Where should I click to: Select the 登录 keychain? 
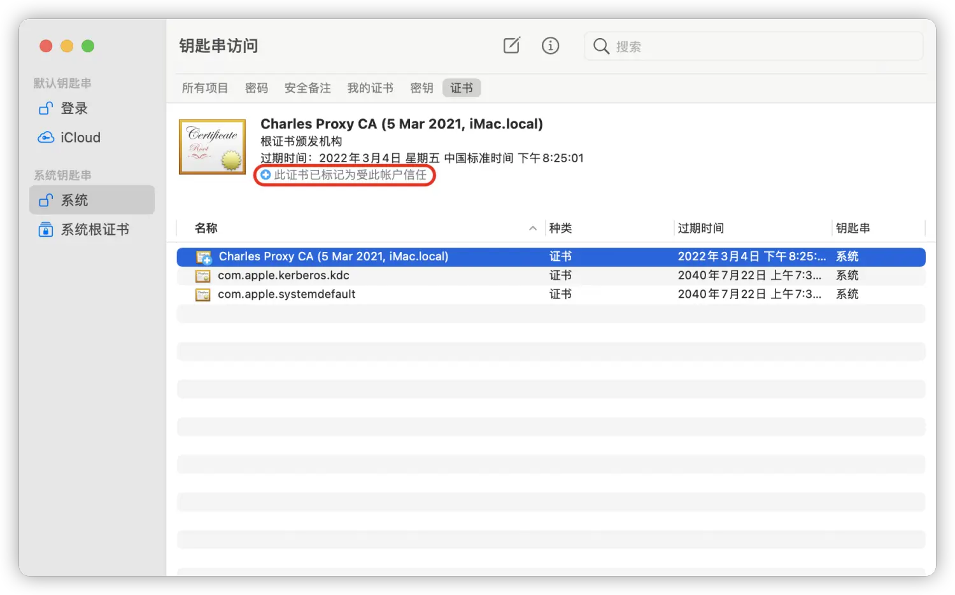92,108
